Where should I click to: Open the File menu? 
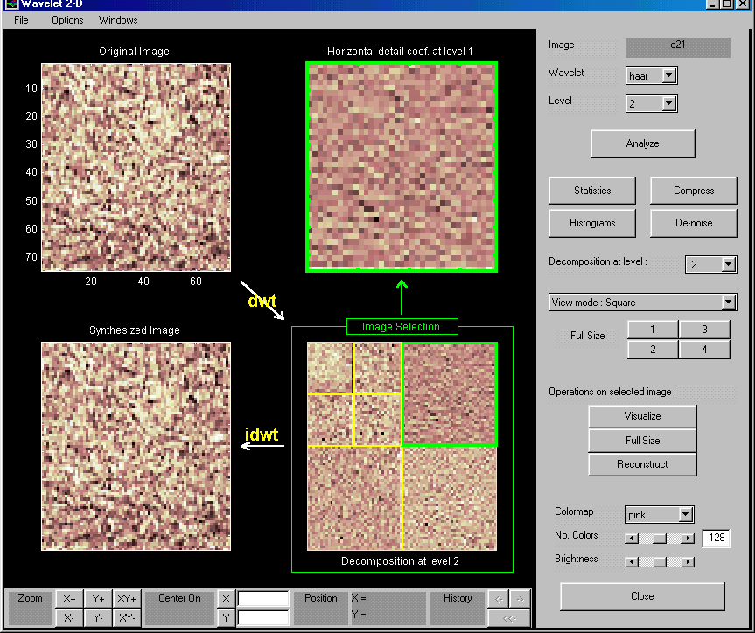(21, 20)
